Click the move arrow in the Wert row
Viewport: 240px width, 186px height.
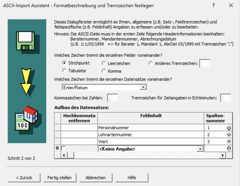[x=229, y=142]
